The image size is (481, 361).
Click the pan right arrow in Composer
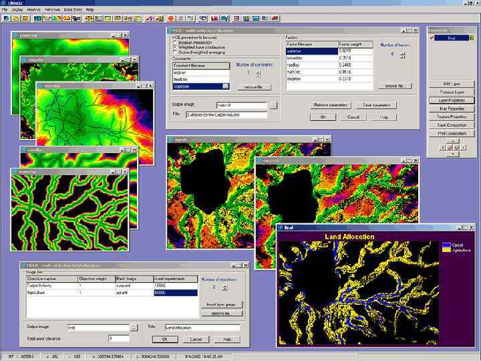(463, 147)
